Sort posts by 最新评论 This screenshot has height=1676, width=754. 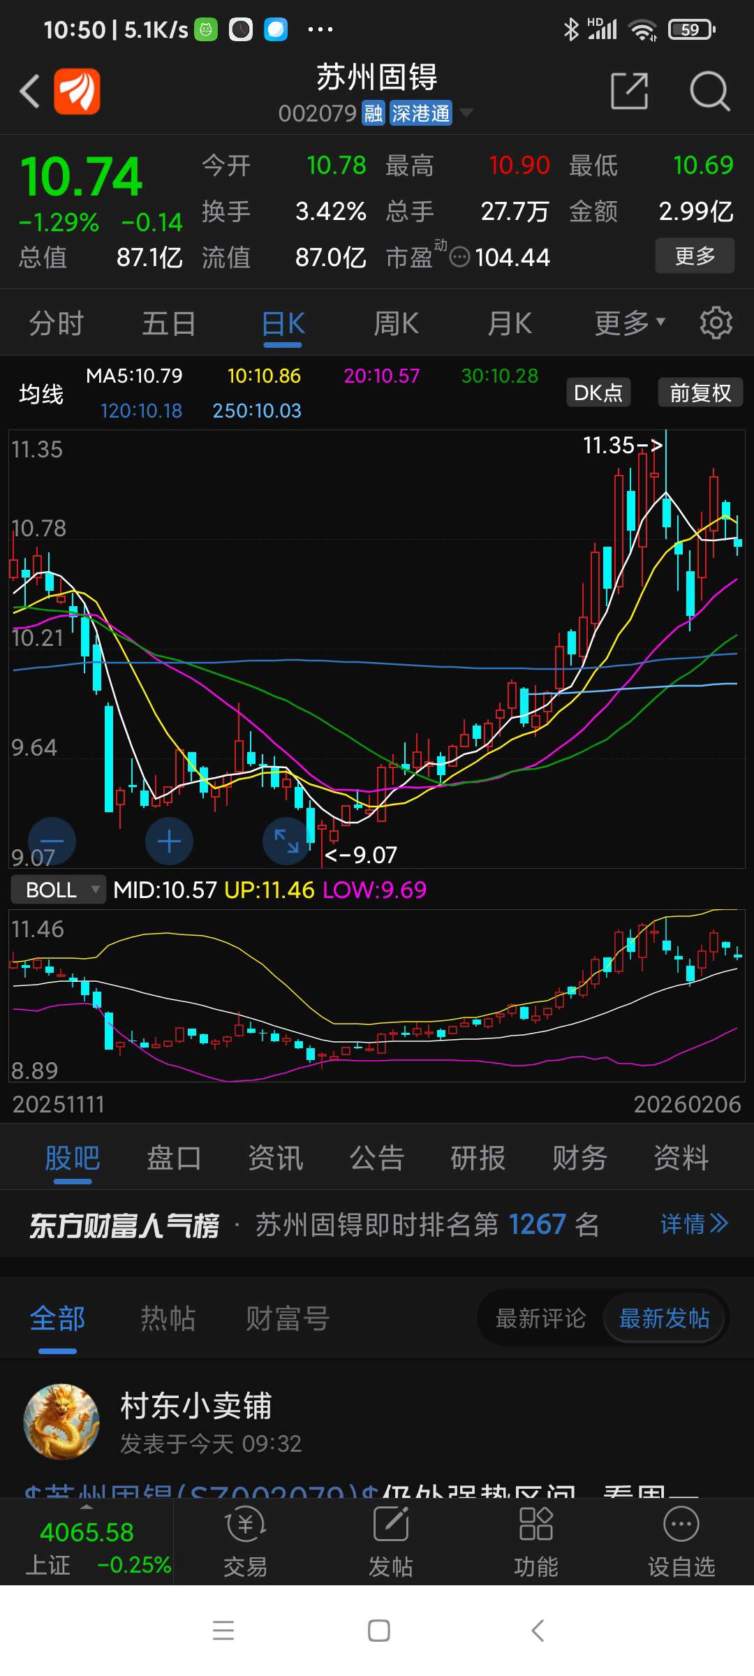pyautogui.click(x=540, y=1318)
